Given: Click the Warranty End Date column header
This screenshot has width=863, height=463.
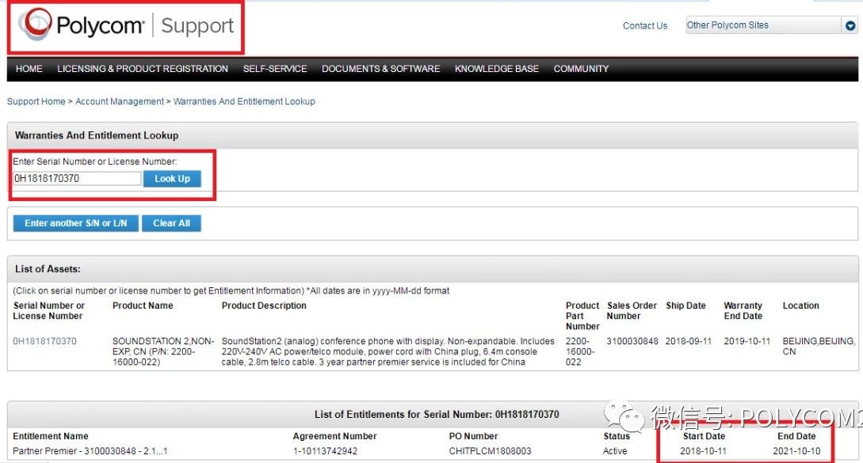Looking at the screenshot, I should [x=743, y=311].
